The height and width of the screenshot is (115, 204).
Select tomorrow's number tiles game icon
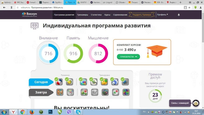(x=95, y=92)
